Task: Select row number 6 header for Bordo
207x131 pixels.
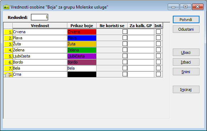Action: [8, 62]
